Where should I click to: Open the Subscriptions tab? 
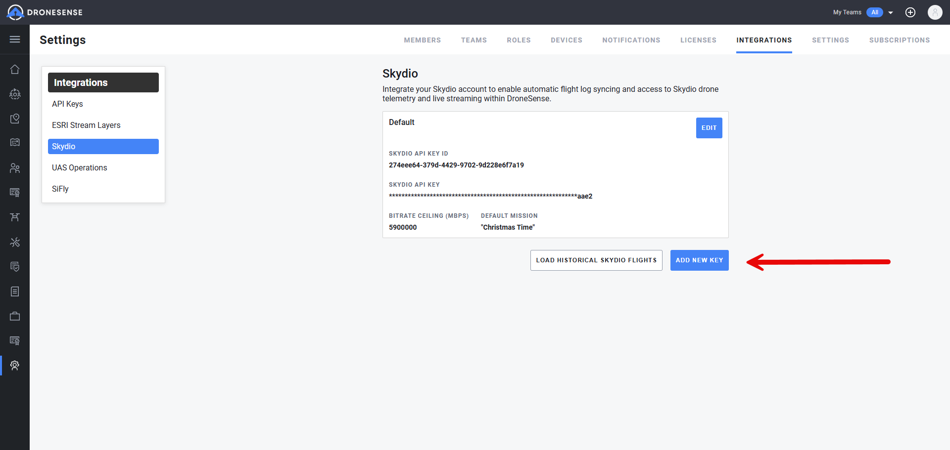900,40
